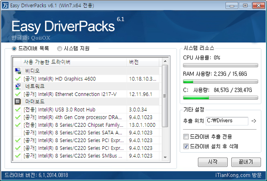Click the 추출 위치 path input field
This screenshot has width=267, height=181.
(227, 121)
